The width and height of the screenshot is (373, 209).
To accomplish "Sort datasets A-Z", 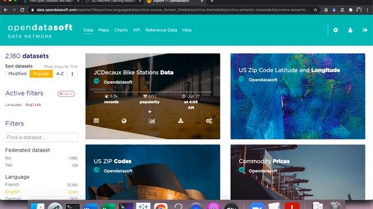I will [x=60, y=74].
